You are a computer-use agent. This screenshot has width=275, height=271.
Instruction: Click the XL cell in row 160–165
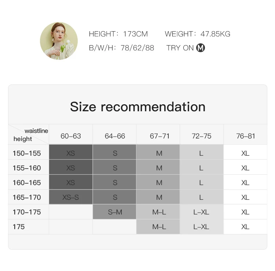pyautogui.click(x=245, y=183)
